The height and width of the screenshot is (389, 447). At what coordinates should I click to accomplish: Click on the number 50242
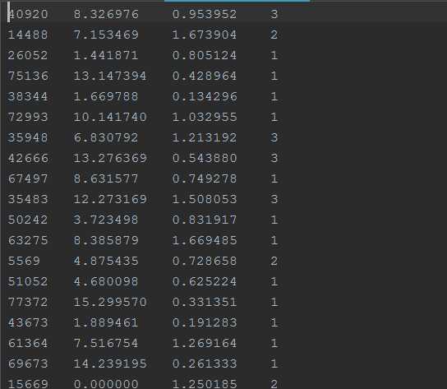pyautogui.click(x=28, y=220)
